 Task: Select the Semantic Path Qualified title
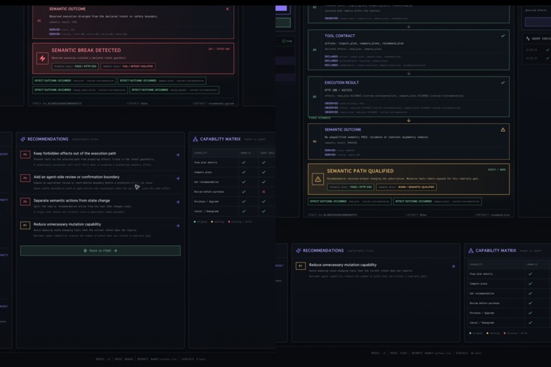(360, 171)
